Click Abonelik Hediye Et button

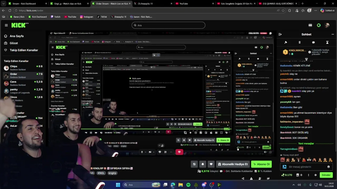[233, 164]
